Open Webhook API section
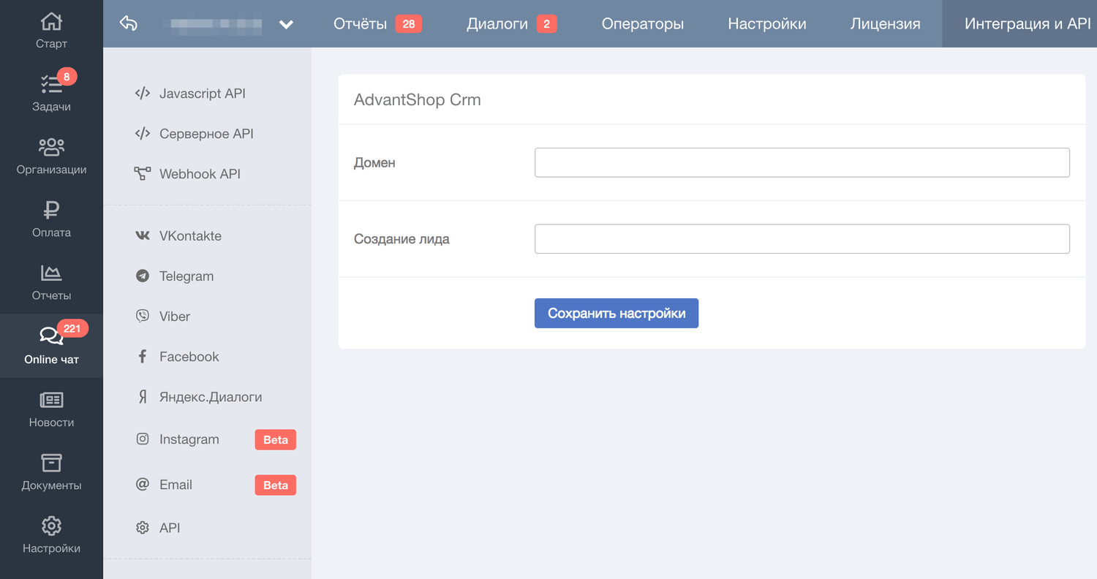This screenshot has height=579, width=1097. 199,174
